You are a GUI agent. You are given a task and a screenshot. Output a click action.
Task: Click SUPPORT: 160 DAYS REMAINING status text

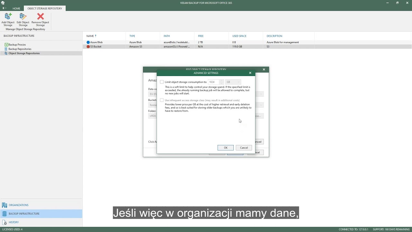click(x=391, y=229)
